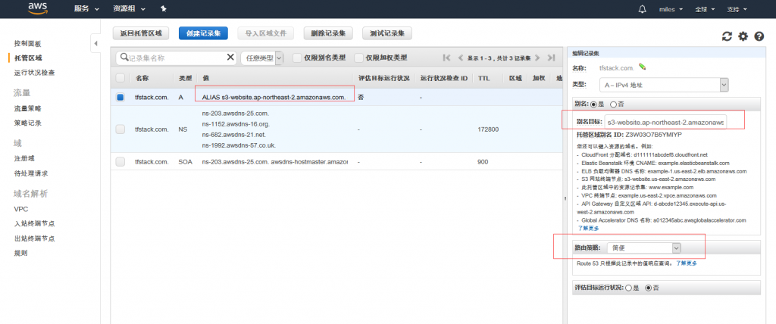Open 出站终端节点 in the sidebar
Viewport: 776px width, 324px height.
click(35, 238)
